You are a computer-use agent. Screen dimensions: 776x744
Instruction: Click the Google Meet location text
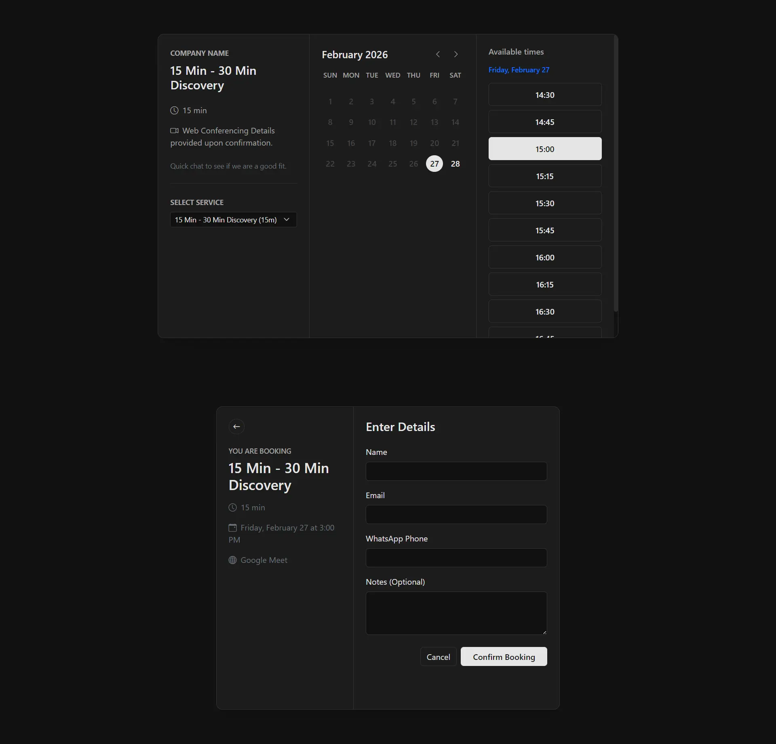[x=264, y=560]
